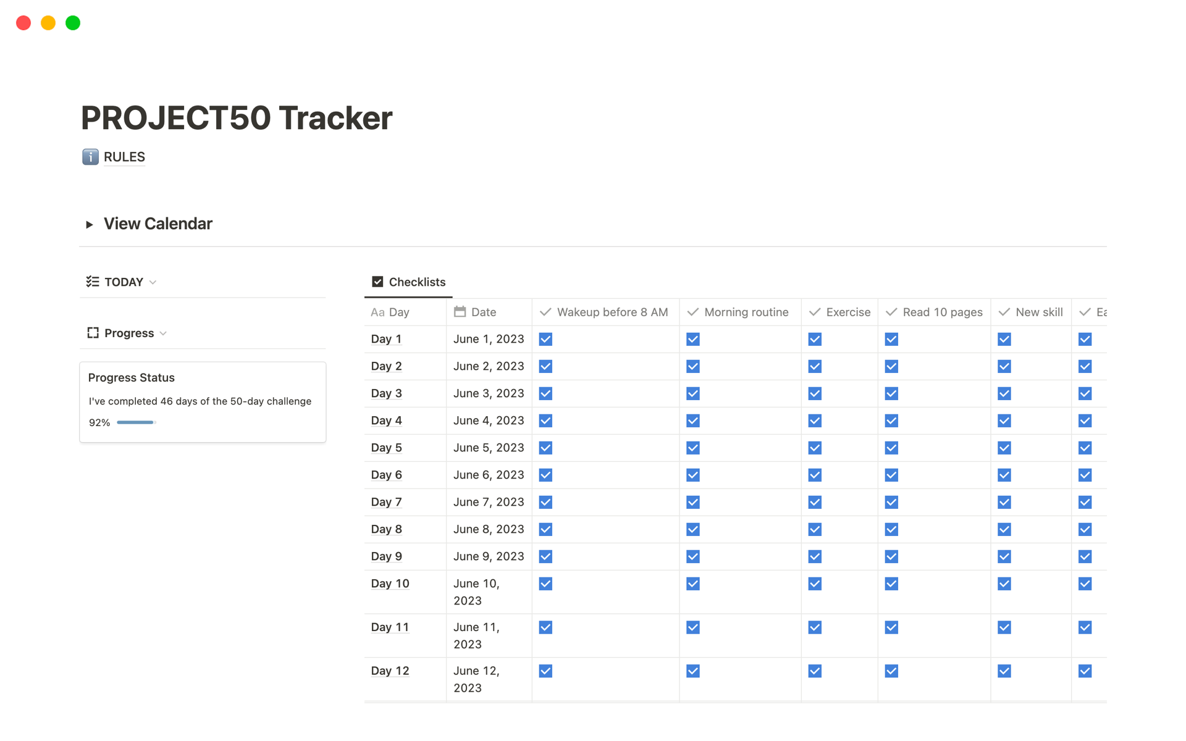
Task: Select the Checklists tab
Action: [416, 282]
